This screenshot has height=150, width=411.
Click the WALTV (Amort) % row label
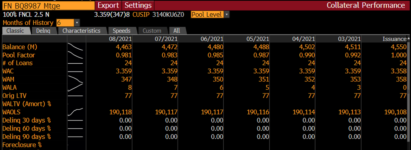[27, 104]
